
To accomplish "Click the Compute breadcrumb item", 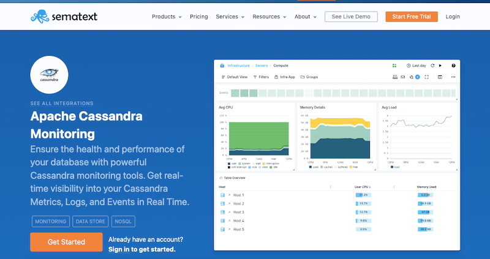I will 281,66.
